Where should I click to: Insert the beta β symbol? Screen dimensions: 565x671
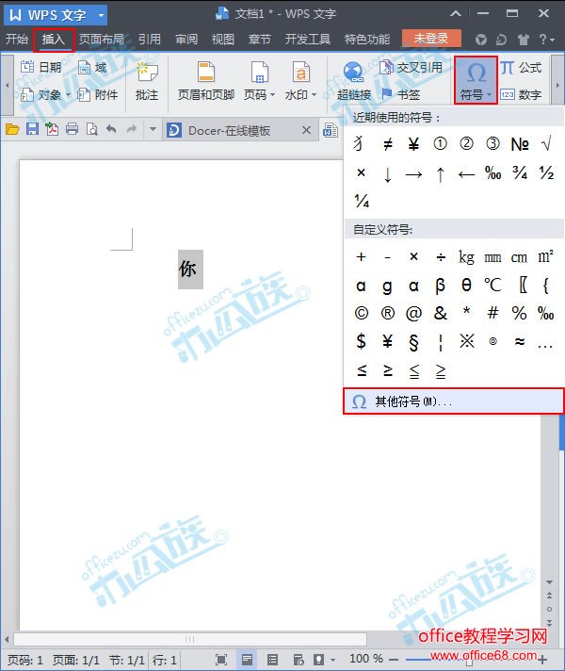(x=440, y=286)
